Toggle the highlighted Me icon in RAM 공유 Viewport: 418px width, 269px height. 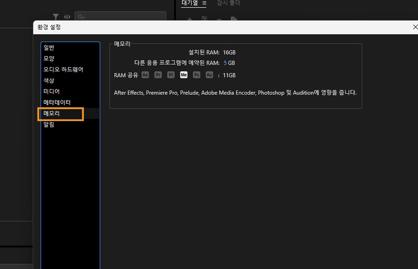(184, 75)
